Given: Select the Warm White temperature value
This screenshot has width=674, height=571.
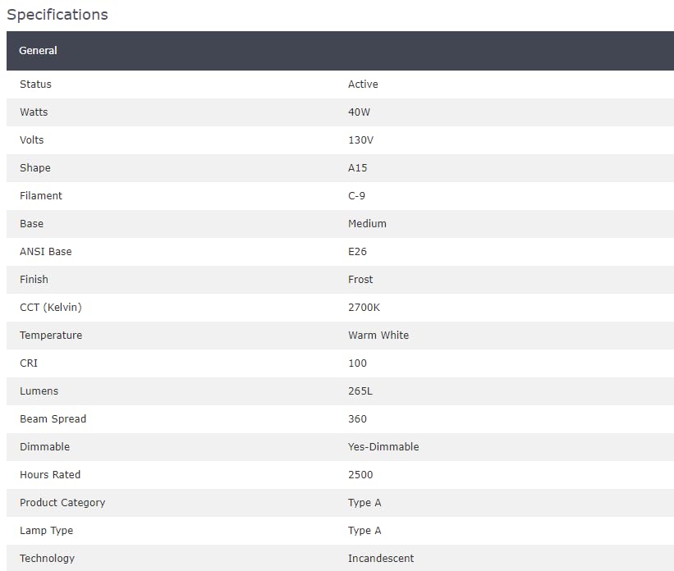Looking at the screenshot, I should coord(378,335).
